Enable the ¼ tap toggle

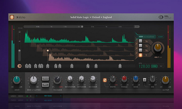[140, 41]
